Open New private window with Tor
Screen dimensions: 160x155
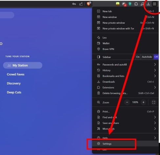coord(125,29)
